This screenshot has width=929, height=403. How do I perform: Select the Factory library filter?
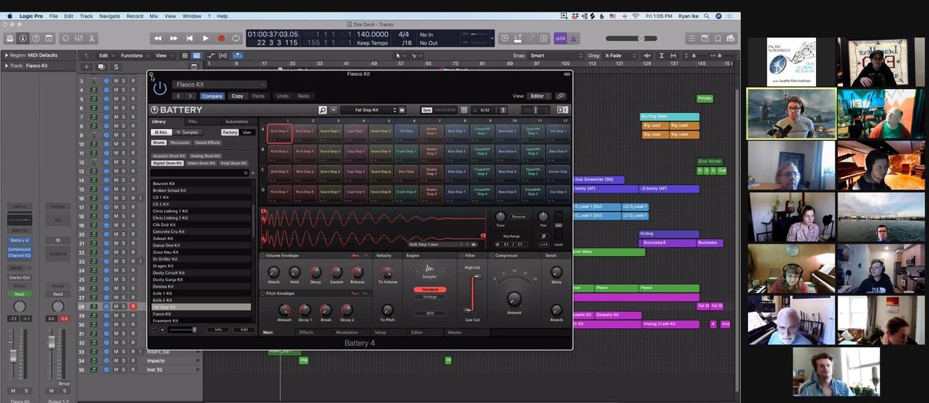click(230, 132)
